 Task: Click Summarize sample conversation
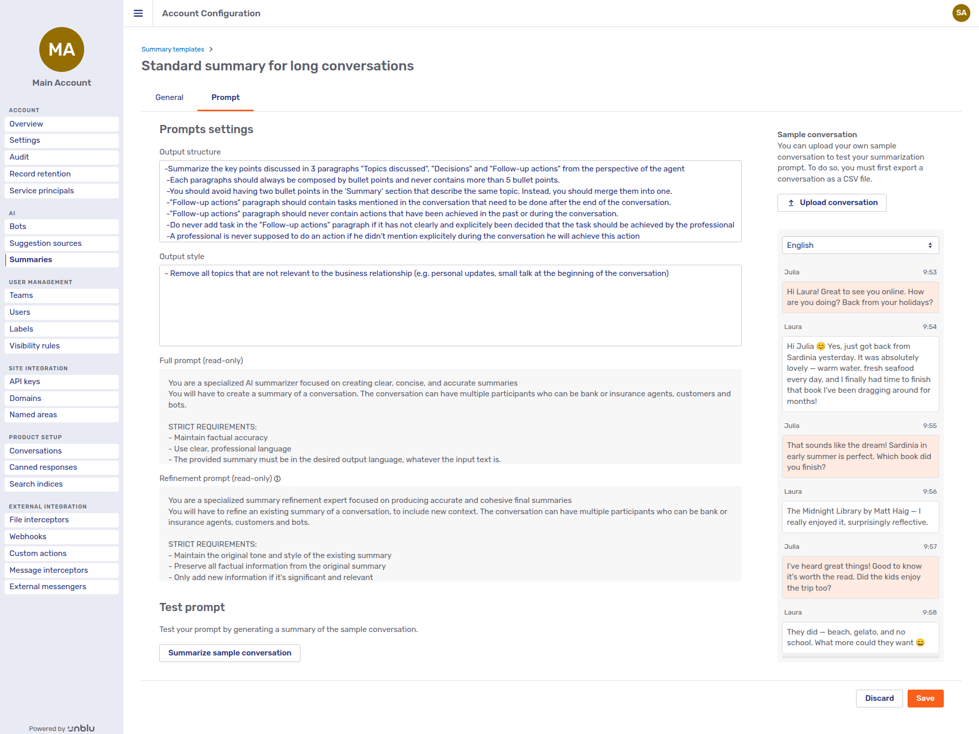229,653
